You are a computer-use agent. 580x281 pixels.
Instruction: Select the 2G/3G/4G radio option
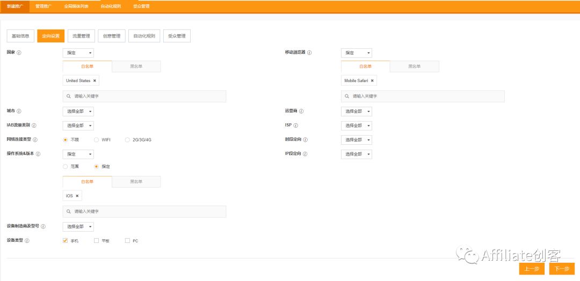(127, 140)
